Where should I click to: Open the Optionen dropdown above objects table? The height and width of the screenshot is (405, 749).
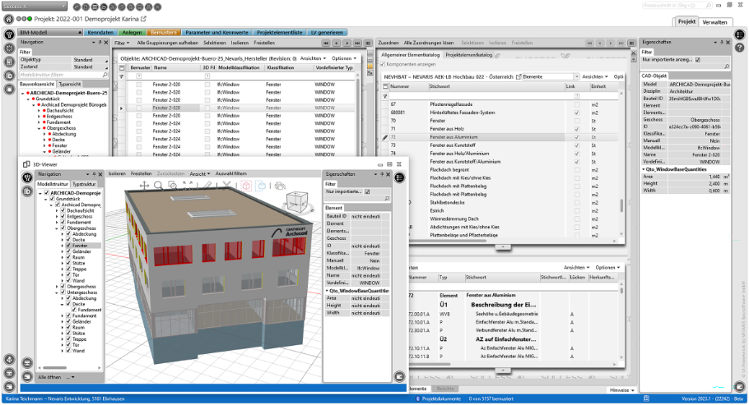[x=344, y=58]
